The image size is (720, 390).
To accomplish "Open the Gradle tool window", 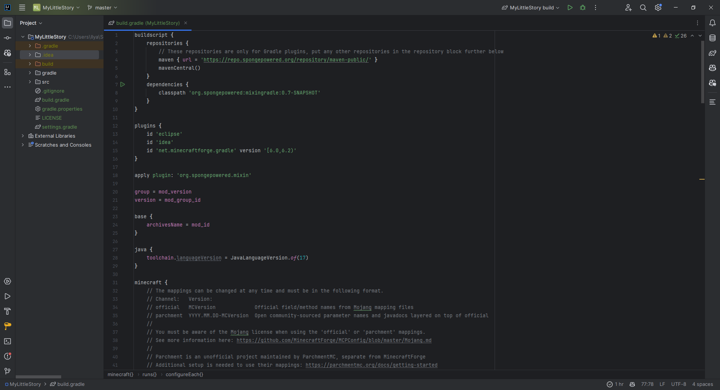I will (x=712, y=53).
